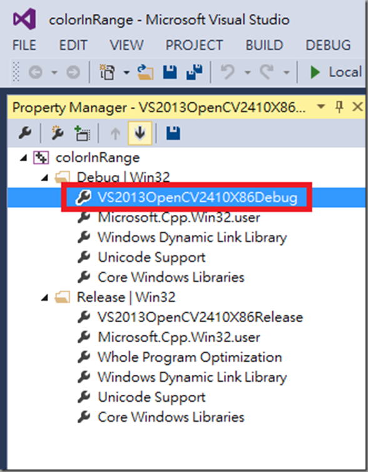Click wrench icon of VS2013OpenCV2410X86Debug
Screen dimensions: 368x472
[83, 197]
